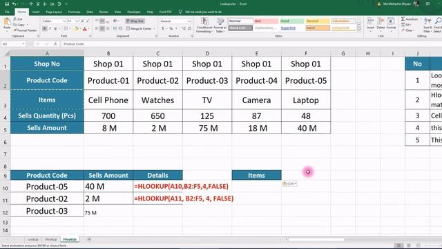Open Conditional Formatting menu

coord(204,25)
